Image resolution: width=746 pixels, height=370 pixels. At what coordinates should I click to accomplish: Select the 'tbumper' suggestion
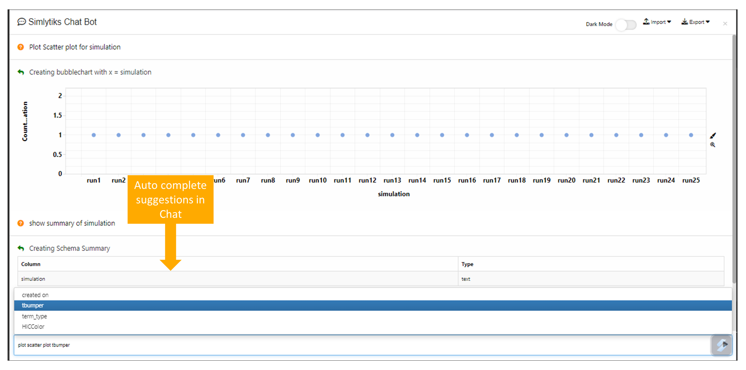point(373,305)
